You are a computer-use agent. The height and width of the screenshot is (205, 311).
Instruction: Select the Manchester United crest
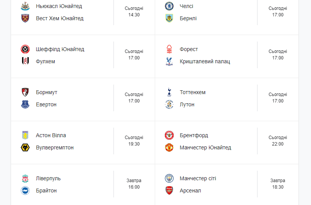point(169,147)
